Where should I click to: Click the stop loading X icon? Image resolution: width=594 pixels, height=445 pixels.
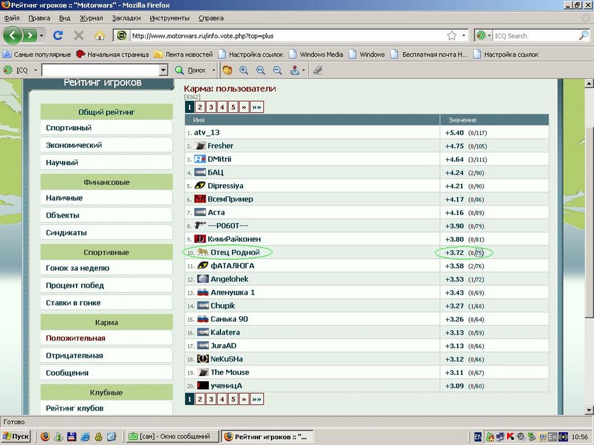79,36
